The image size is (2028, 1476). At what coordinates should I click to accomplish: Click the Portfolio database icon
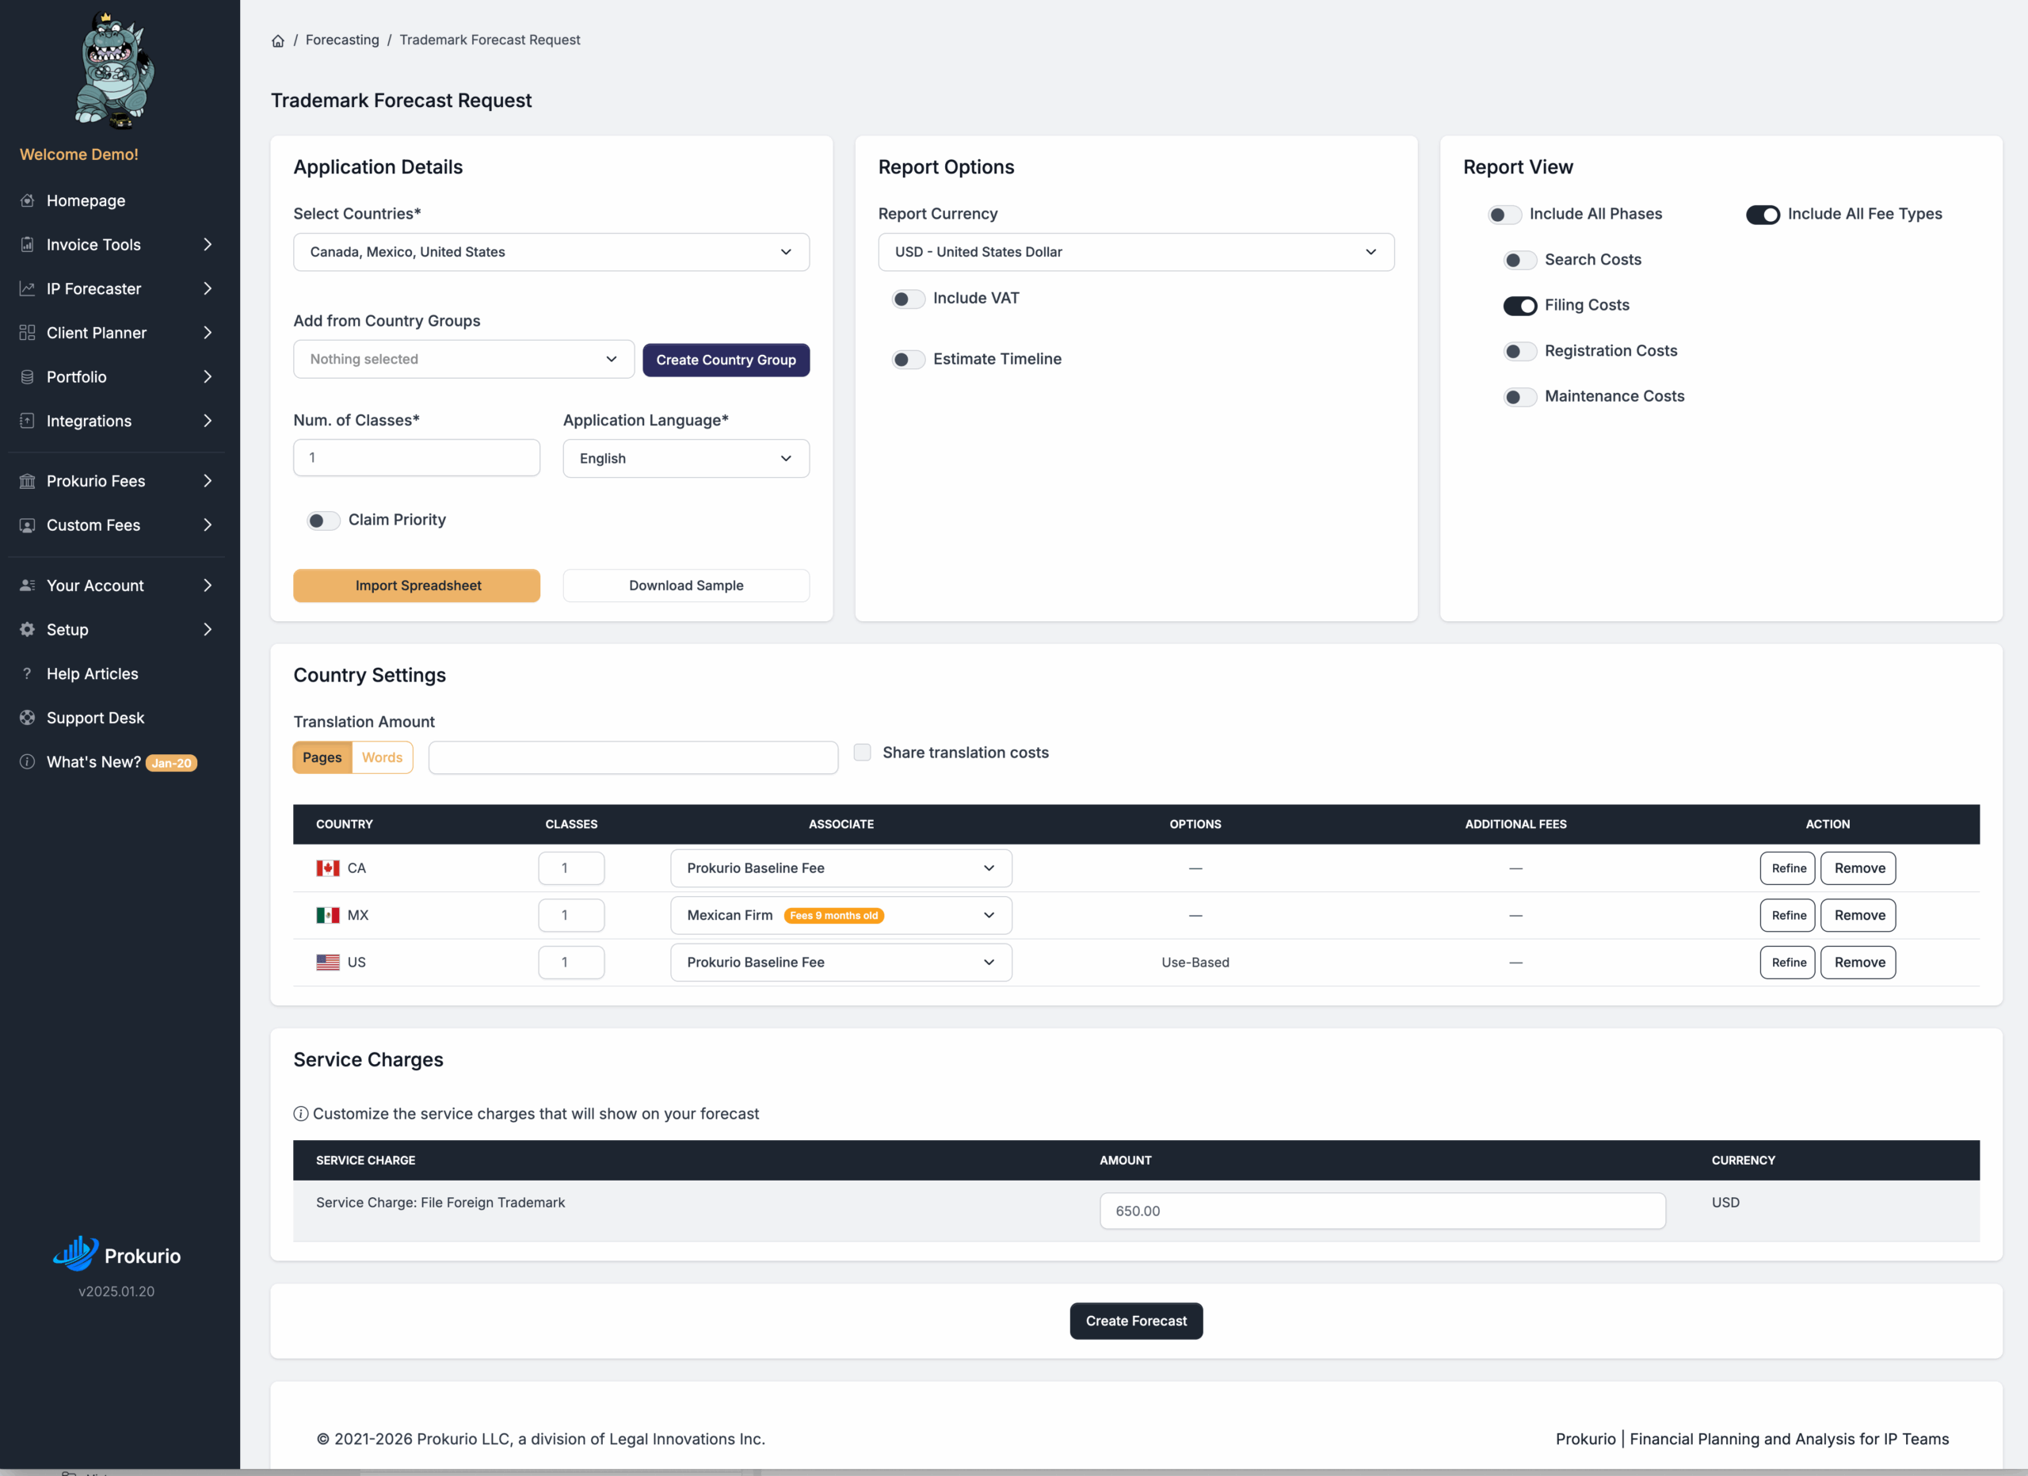(x=28, y=377)
